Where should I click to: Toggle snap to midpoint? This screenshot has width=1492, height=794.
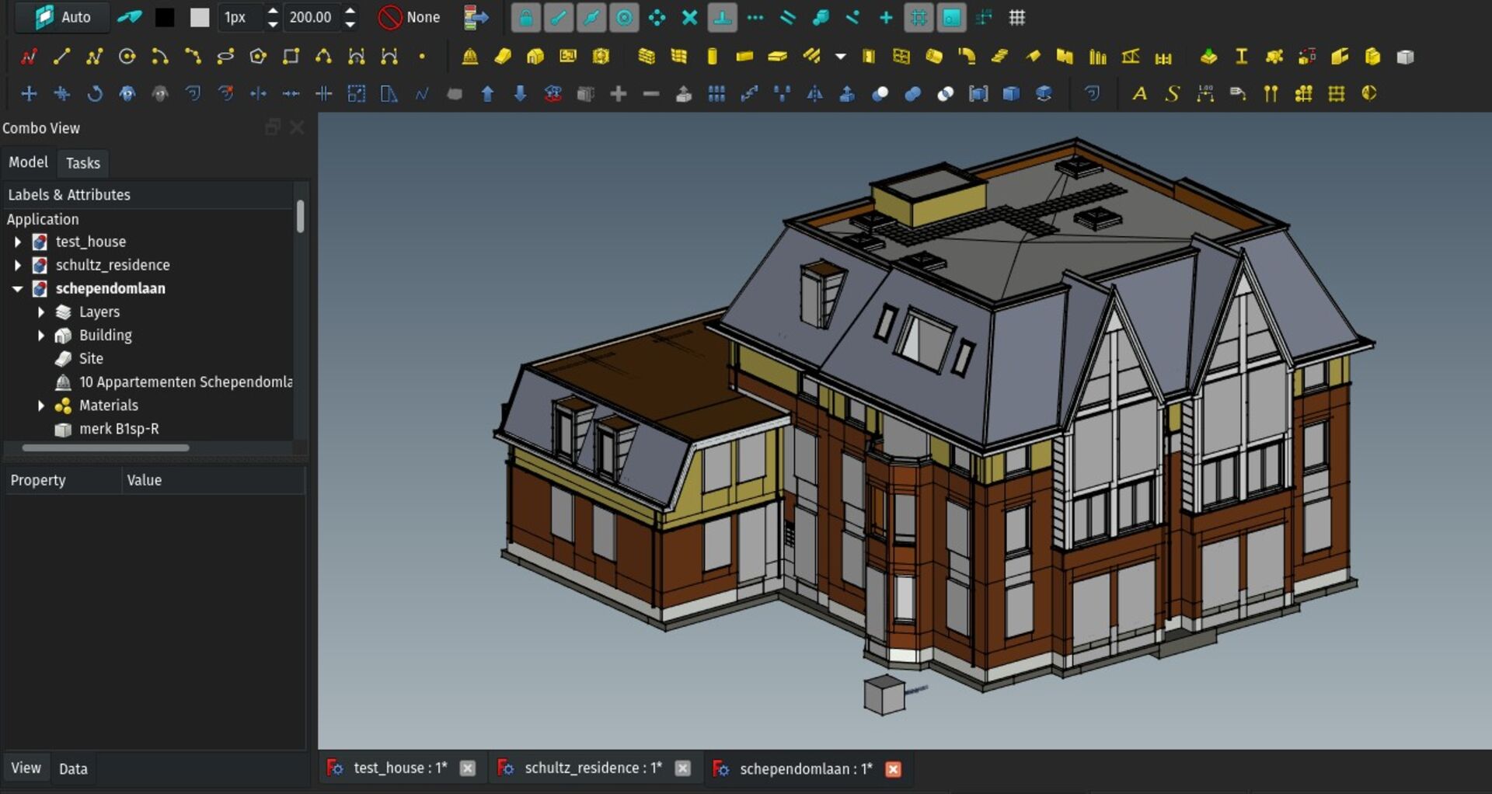[591, 17]
